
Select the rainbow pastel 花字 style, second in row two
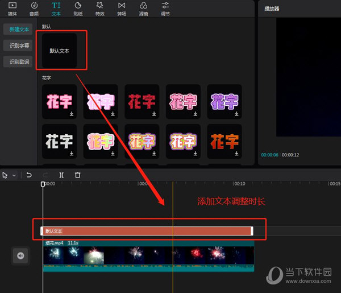(x=101, y=142)
